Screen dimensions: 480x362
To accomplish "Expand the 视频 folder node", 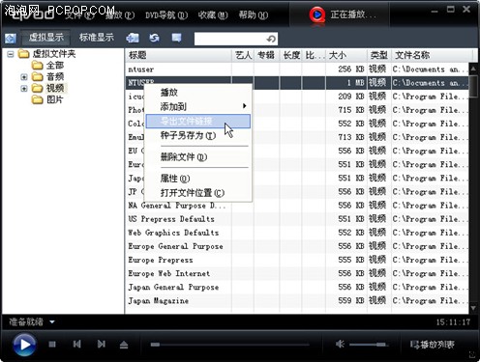I will click(x=24, y=88).
